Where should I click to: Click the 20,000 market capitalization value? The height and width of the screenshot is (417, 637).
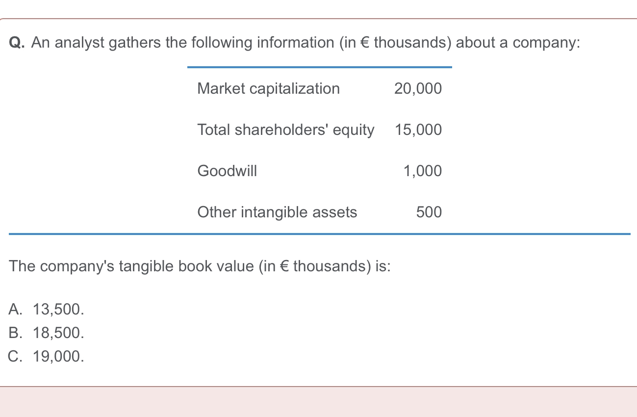(417, 89)
